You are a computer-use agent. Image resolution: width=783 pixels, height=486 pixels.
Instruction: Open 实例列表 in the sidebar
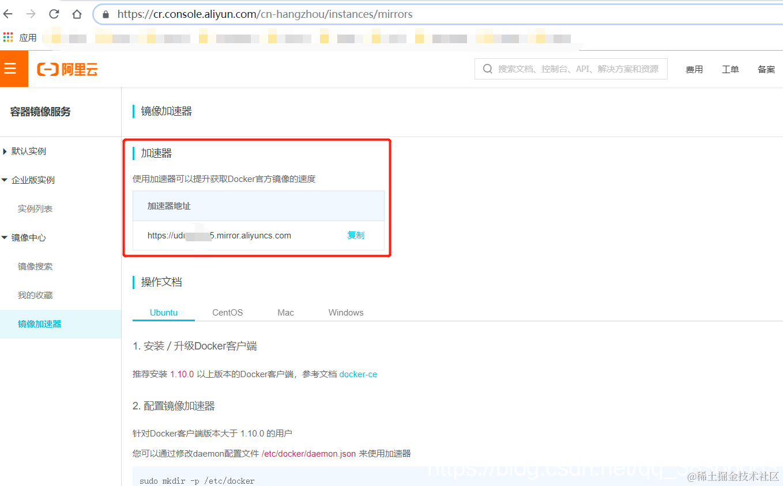pos(35,208)
